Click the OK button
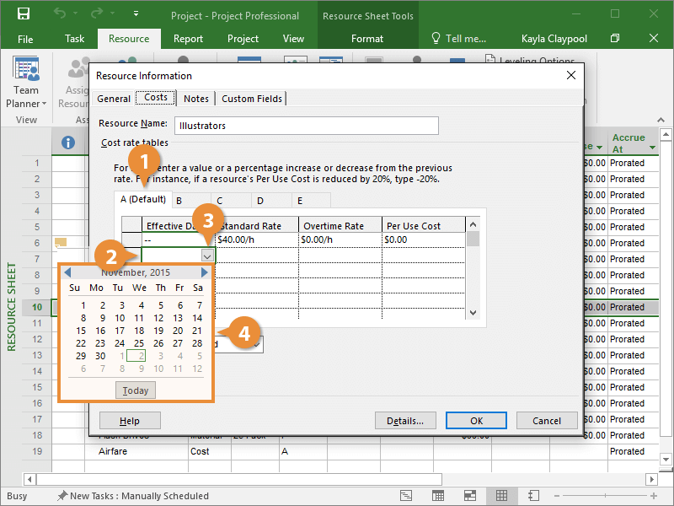 476,421
